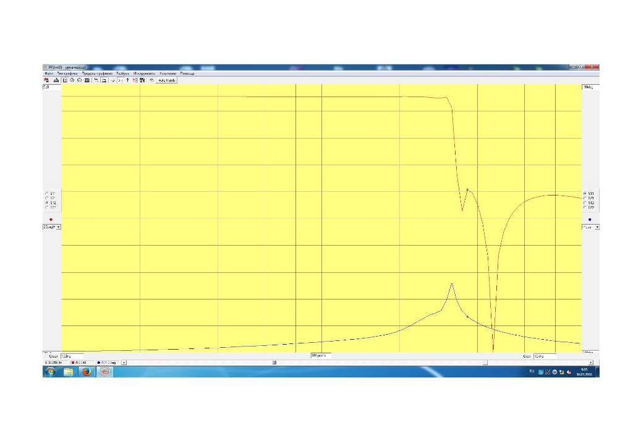Click the print icon in toolbar
633x448 pixels.
(x=56, y=80)
